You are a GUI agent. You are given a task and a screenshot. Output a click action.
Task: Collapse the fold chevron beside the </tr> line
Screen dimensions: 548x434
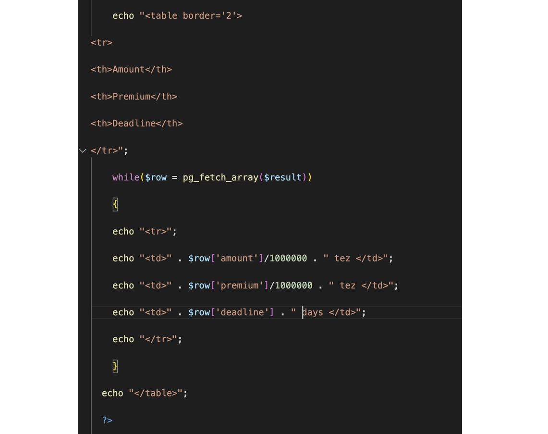83,150
